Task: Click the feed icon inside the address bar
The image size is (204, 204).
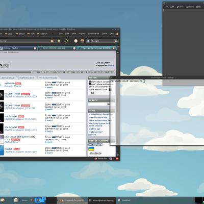Action: coord(52,41)
